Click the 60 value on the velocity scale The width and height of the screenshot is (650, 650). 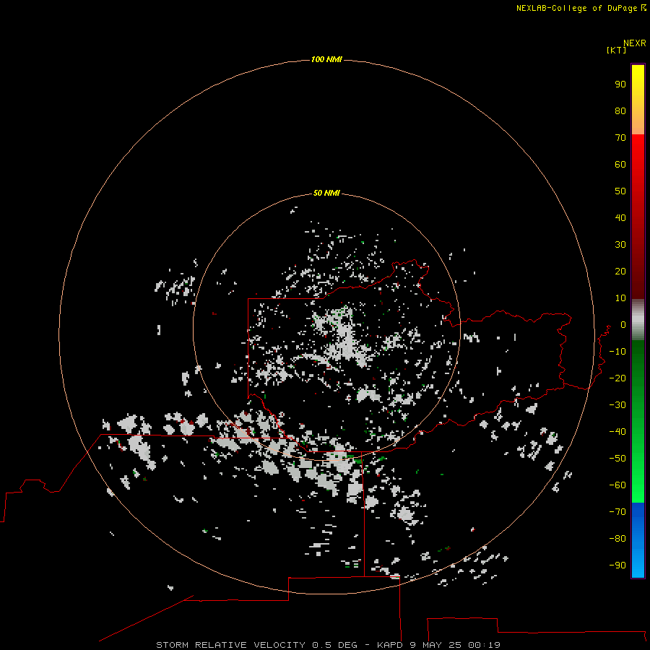[x=620, y=165]
